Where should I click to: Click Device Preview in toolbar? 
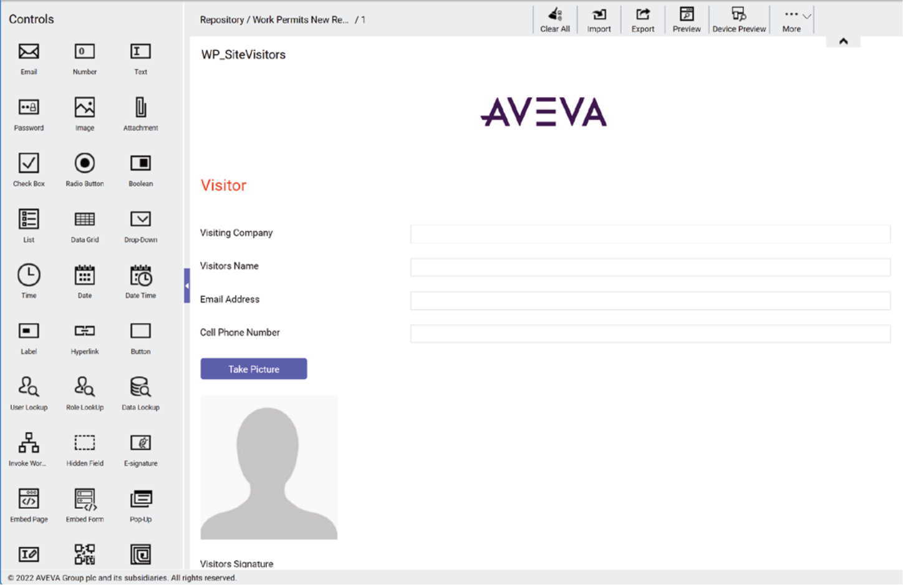(x=739, y=19)
